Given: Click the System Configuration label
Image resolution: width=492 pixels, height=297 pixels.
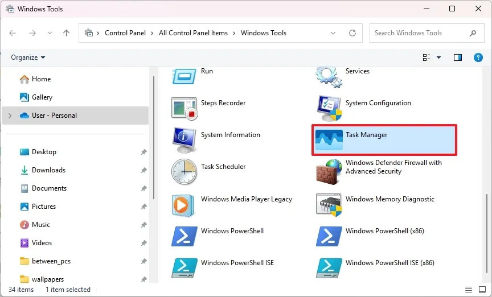Looking at the screenshot, I should (x=378, y=103).
